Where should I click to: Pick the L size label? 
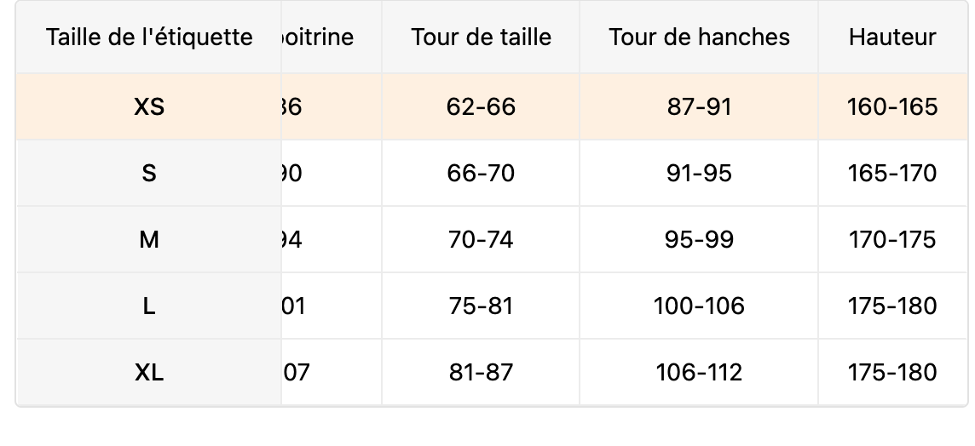(149, 306)
